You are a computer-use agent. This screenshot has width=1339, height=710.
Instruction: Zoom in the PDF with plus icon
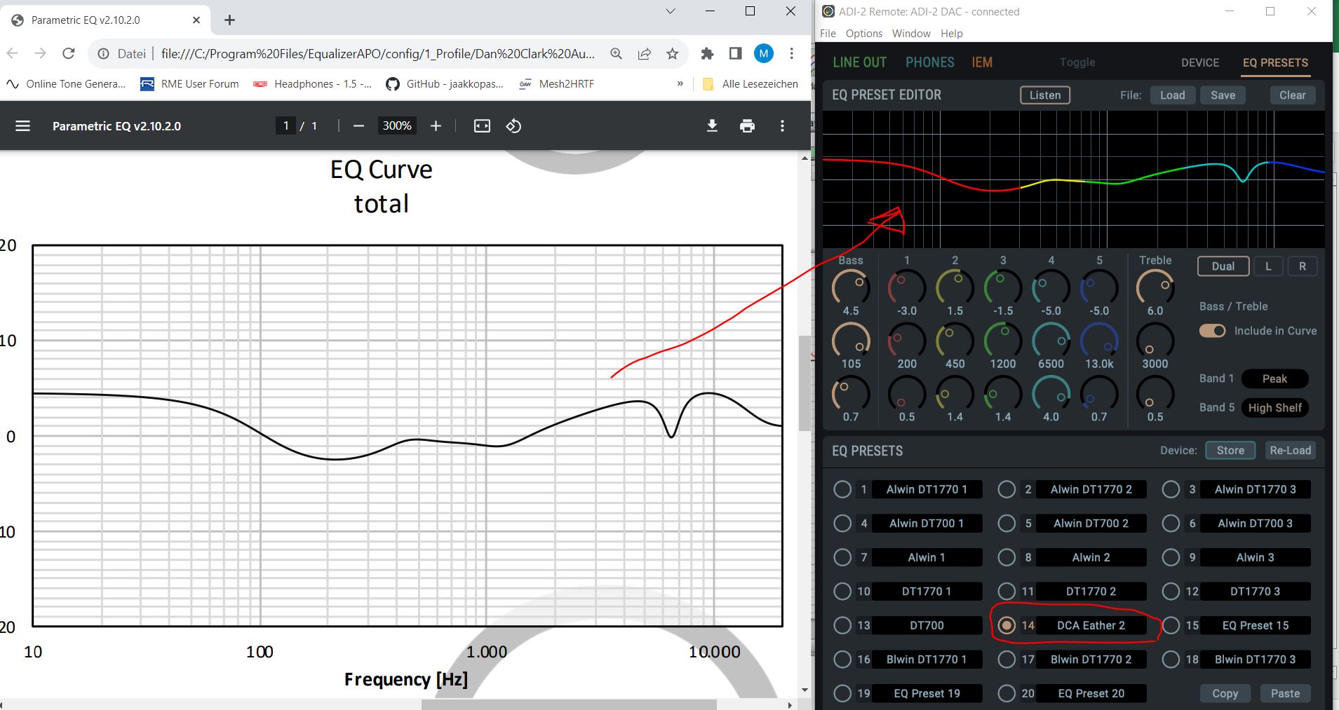point(436,126)
